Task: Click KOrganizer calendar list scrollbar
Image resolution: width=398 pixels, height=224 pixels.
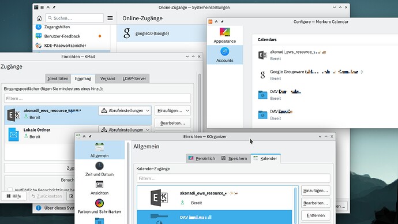Action: (x=295, y=206)
